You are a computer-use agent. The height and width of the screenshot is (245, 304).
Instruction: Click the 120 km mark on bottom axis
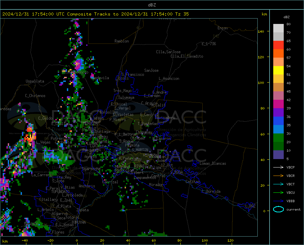(230, 240)
